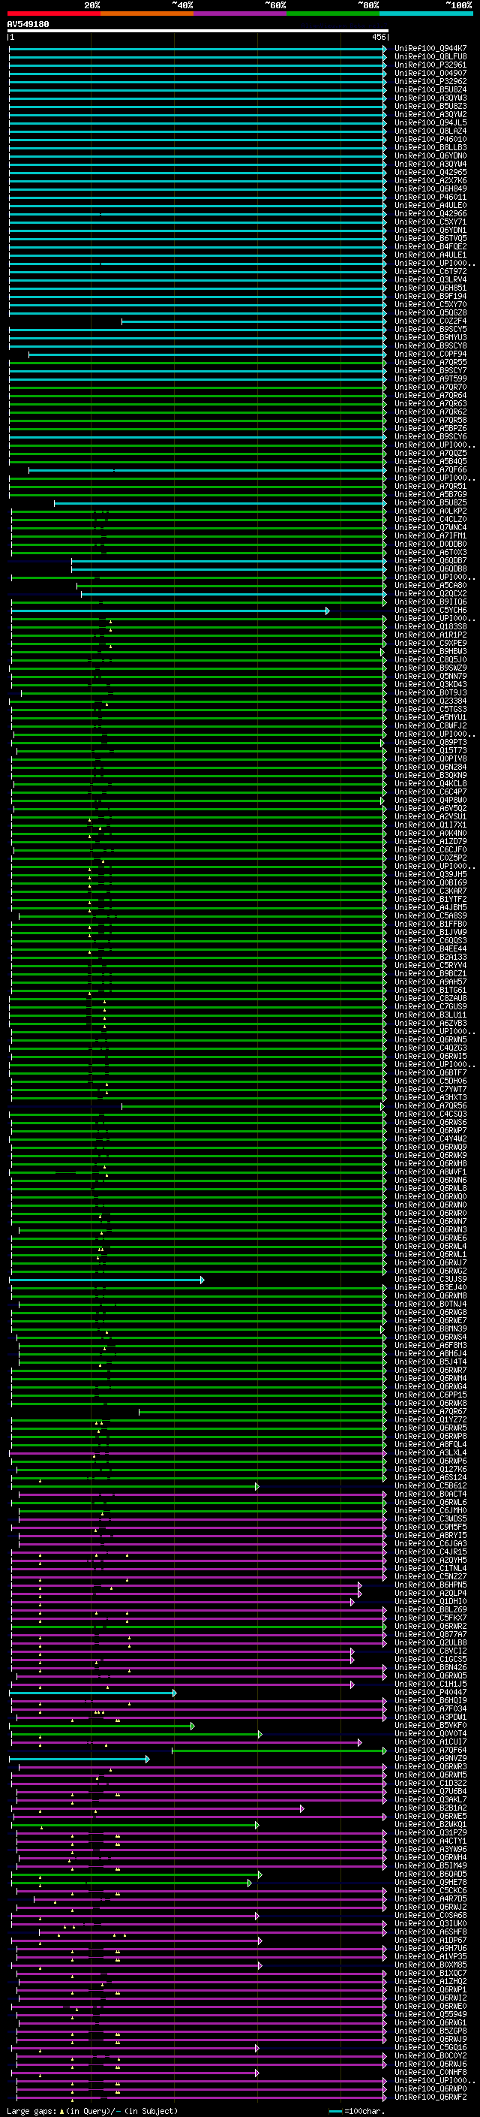This screenshot has height=2117, width=480.
Task: Click the green alignment bar for UniRef100_A7QF64
Action: point(279,1751)
